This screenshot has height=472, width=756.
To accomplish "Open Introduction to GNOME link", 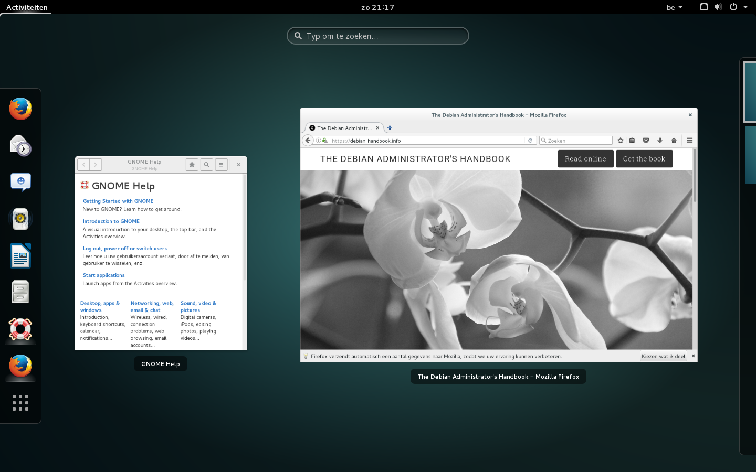I will tap(111, 221).
